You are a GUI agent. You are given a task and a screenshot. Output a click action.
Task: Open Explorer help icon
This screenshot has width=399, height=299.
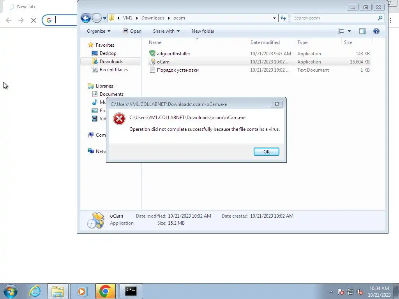(376, 31)
